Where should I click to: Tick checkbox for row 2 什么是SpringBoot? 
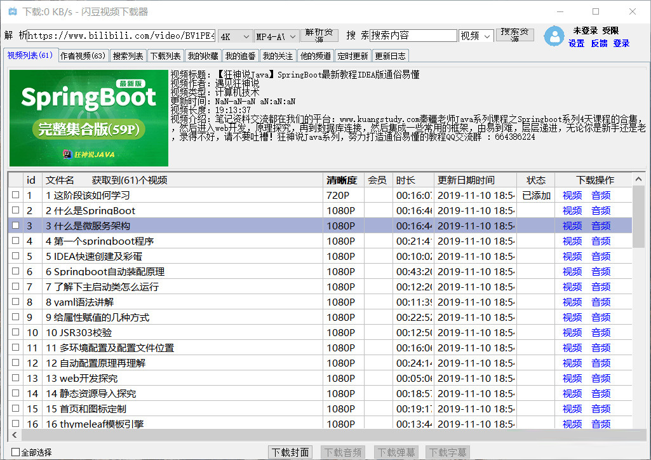(16, 210)
